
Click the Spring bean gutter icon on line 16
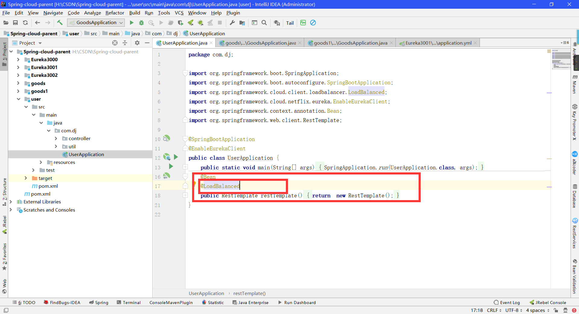pos(166,176)
